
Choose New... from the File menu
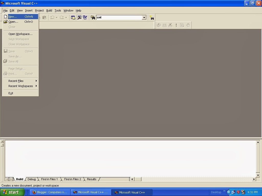20,17
